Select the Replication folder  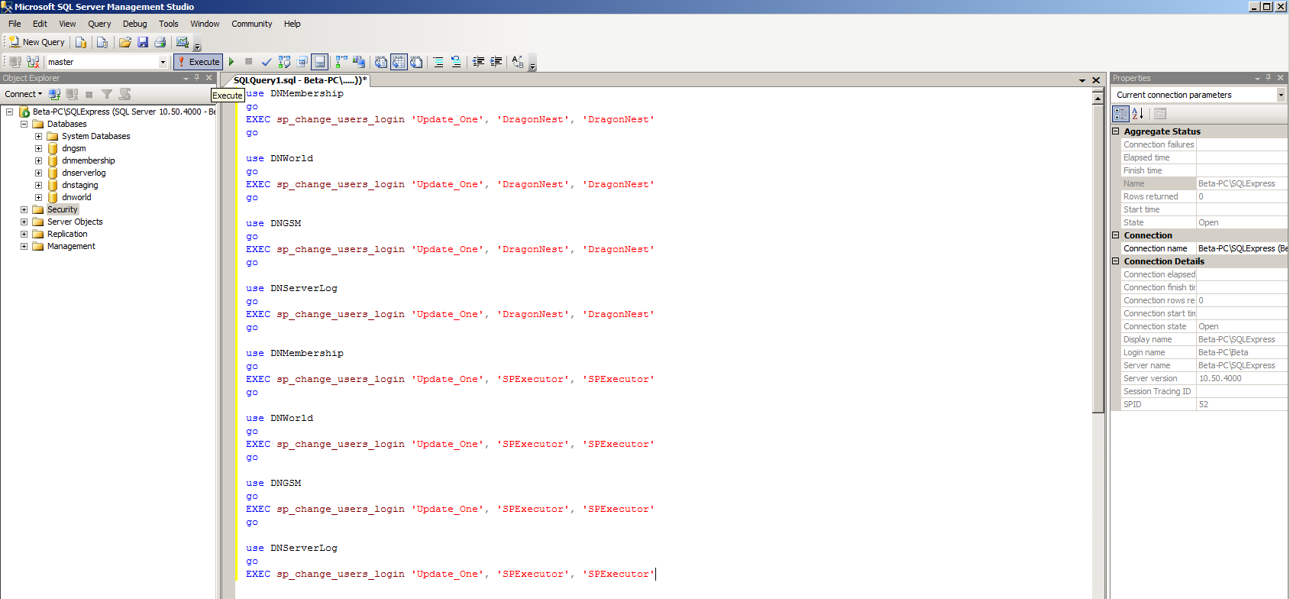point(67,234)
